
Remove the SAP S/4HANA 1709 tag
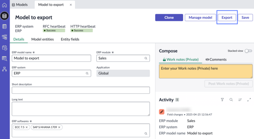[59, 127]
